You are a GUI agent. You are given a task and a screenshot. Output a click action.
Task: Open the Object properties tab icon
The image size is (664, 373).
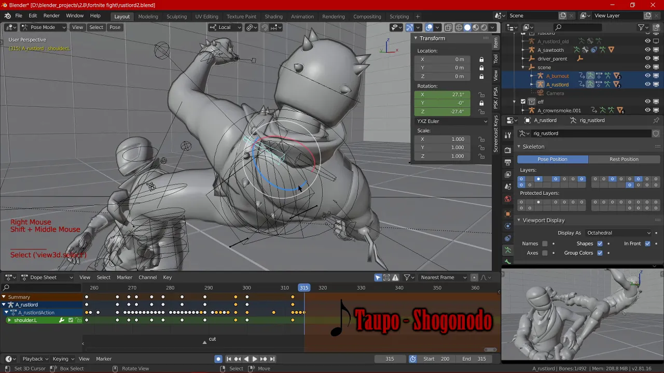[x=508, y=213]
